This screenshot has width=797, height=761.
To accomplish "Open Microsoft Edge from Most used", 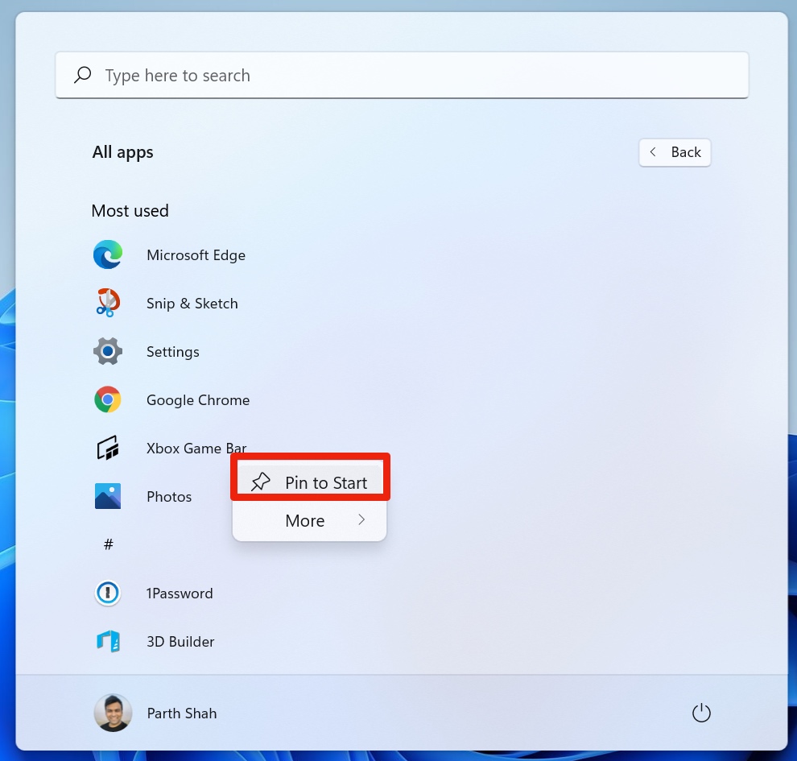I will pos(196,254).
